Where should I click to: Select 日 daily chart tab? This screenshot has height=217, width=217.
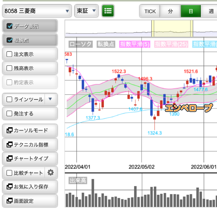tap(191, 11)
